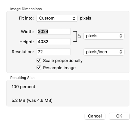The width and height of the screenshot is (136, 126).
Task: Confirm resizing with the OK button
Action: [x=119, y=116]
